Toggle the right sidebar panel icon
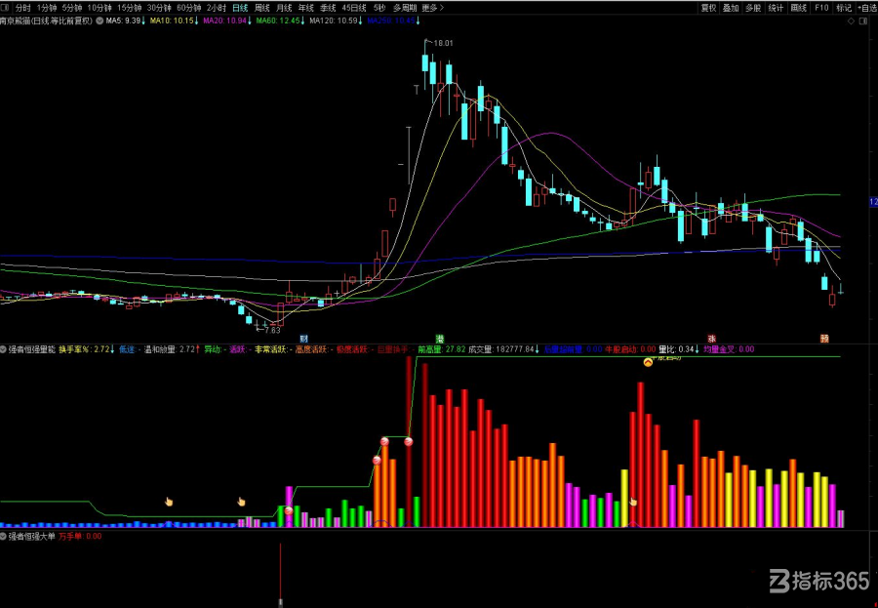Viewport: 878px width, 608px height. point(865,21)
